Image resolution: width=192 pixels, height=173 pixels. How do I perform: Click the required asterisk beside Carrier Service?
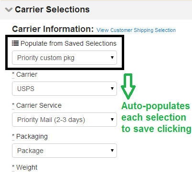tap(13, 105)
